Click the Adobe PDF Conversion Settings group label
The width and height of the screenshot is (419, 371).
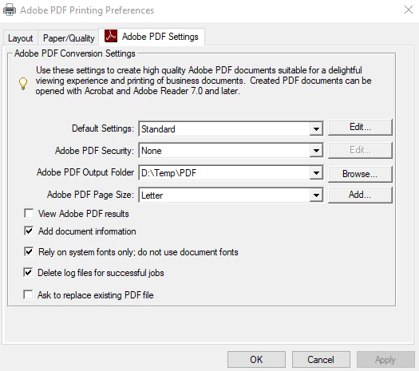tap(75, 53)
